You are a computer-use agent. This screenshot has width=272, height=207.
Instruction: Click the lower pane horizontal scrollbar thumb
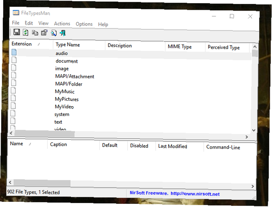[x=42, y=183]
